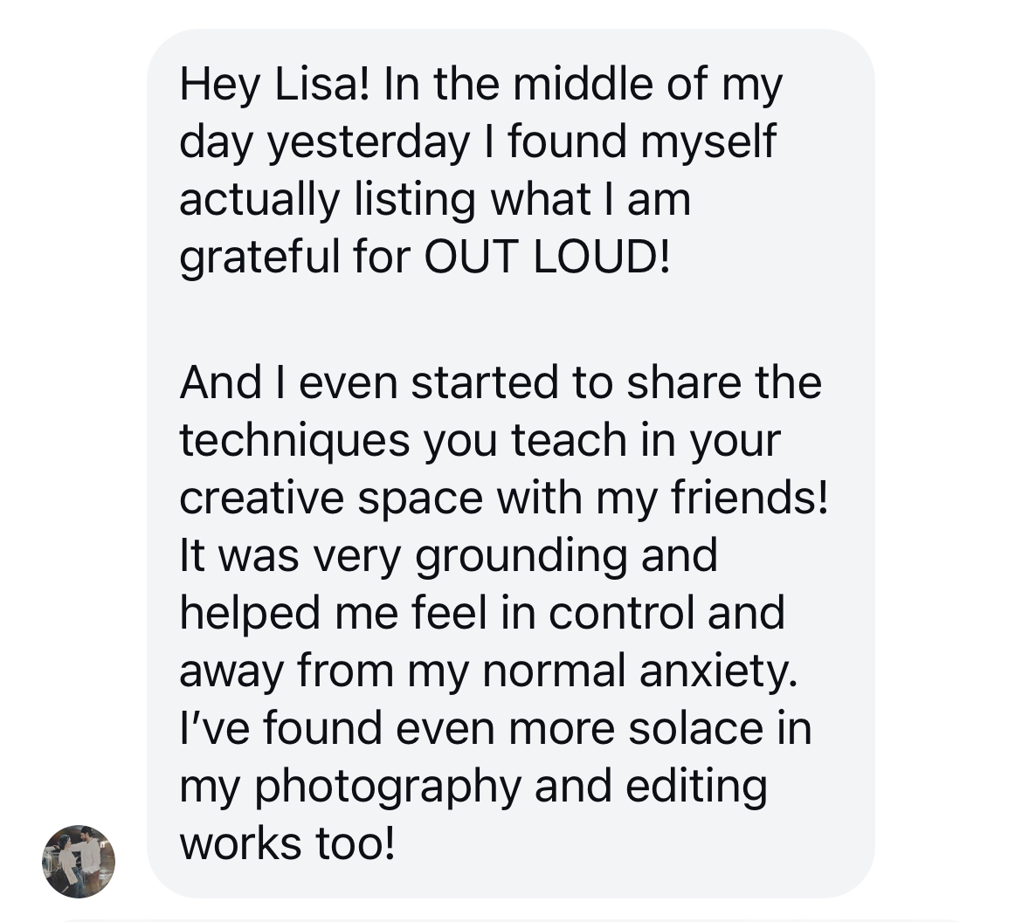The height and width of the screenshot is (922, 1022).
Task: Click the words "OUT LOUD!"
Action: tap(547, 258)
